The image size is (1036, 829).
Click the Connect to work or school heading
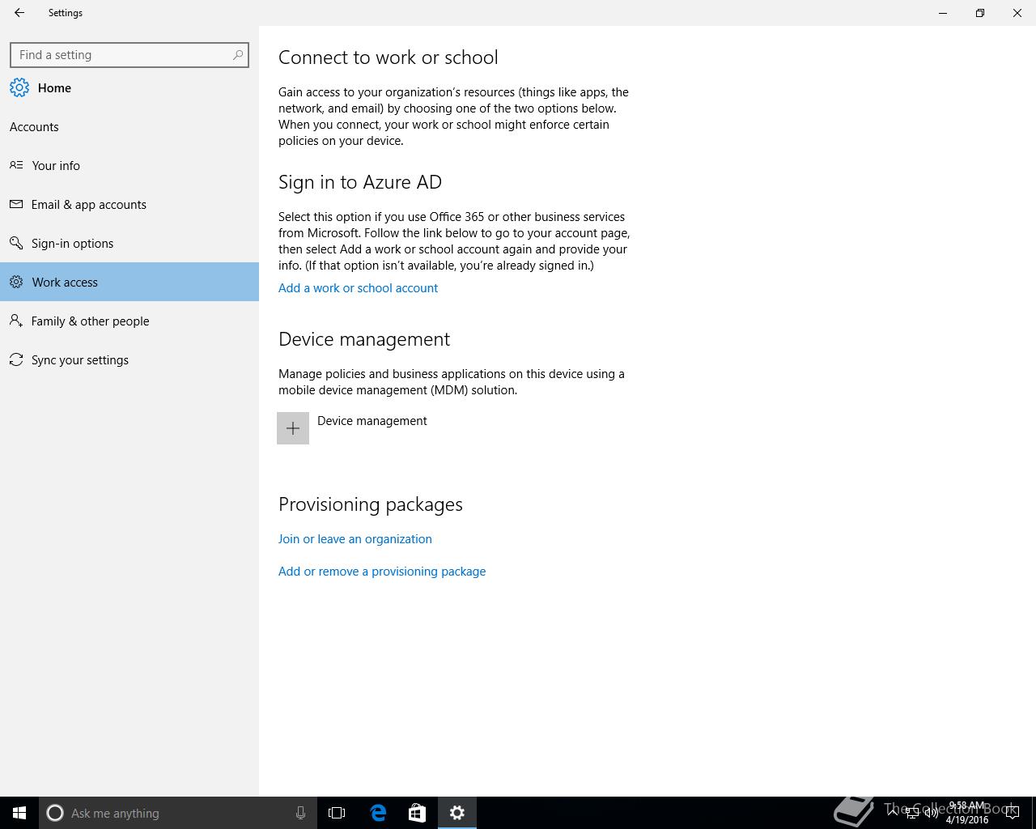tap(388, 57)
